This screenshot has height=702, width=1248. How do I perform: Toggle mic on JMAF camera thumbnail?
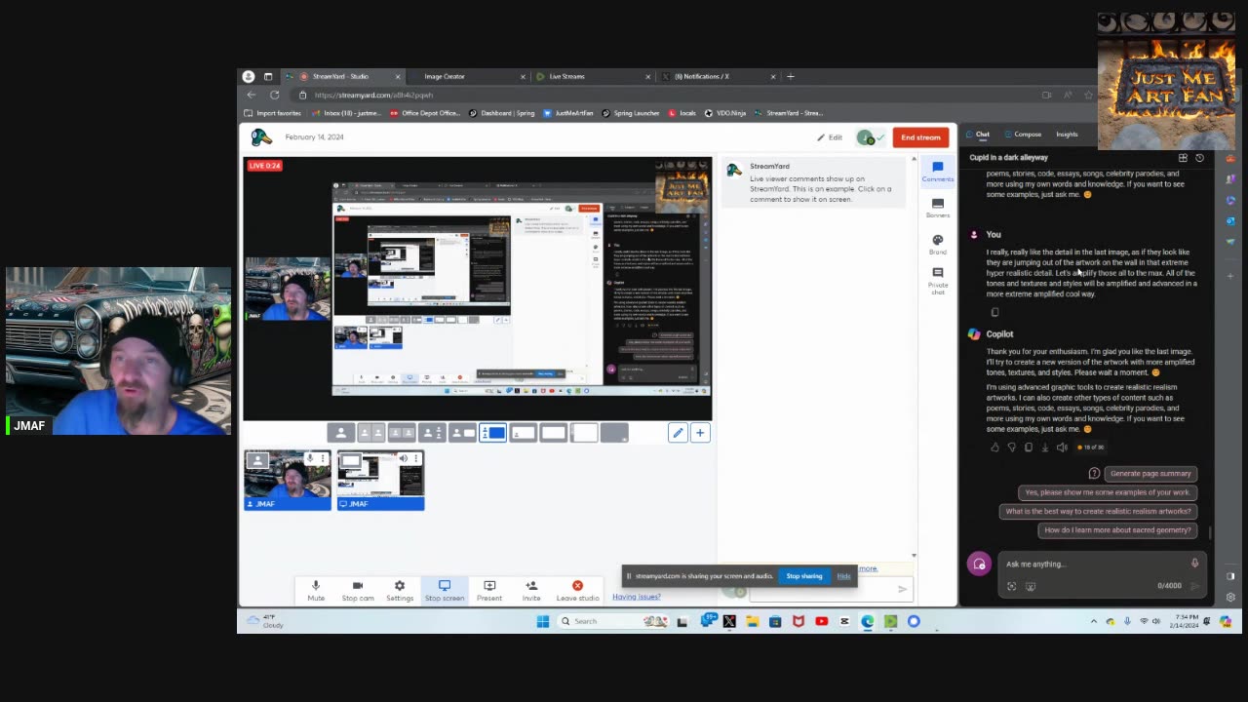[310, 458]
